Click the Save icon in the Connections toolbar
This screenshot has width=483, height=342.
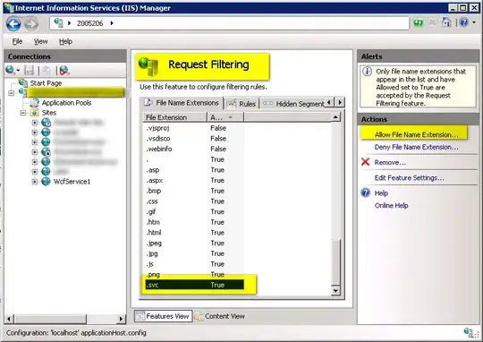click(x=29, y=71)
